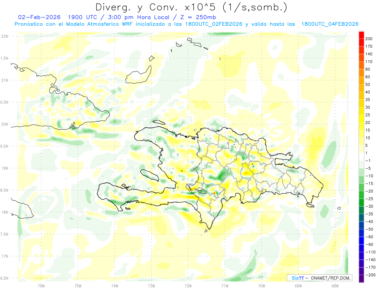
Task: Click the '73W' longitude label
Action: pos(151,286)
